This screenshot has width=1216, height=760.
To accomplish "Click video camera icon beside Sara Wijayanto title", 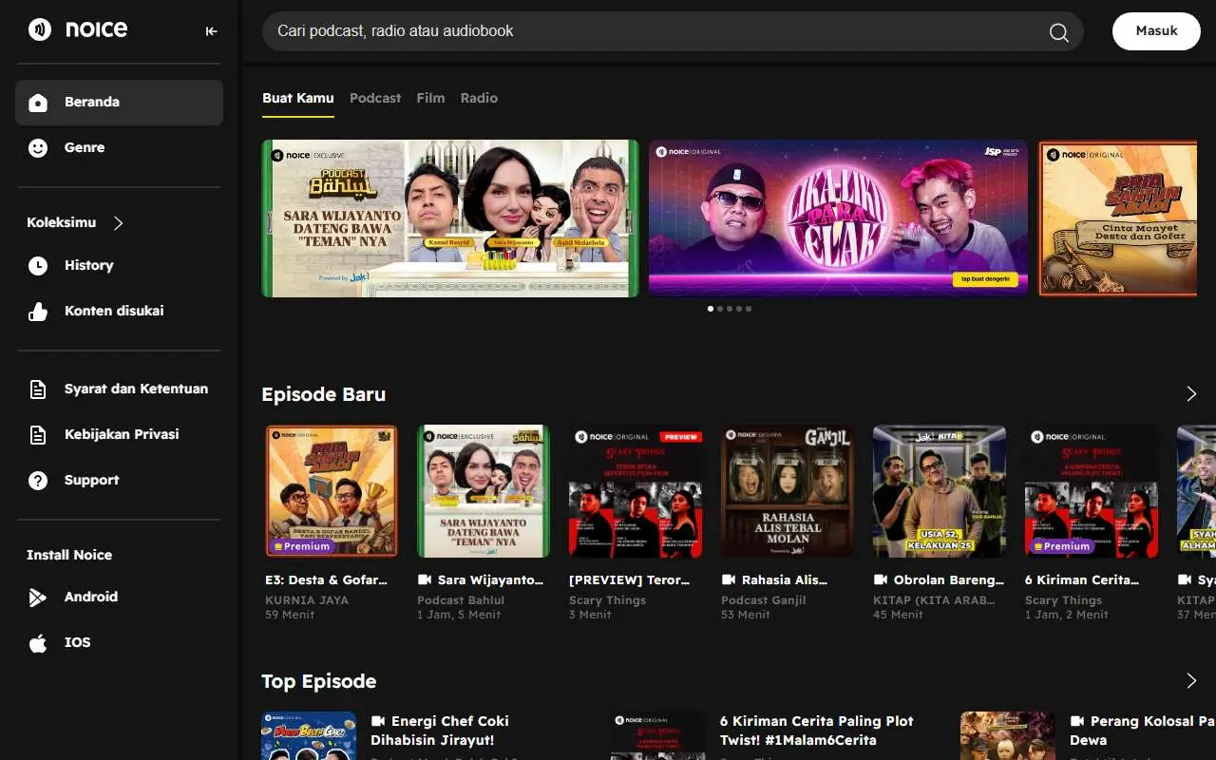I will (x=425, y=579).
